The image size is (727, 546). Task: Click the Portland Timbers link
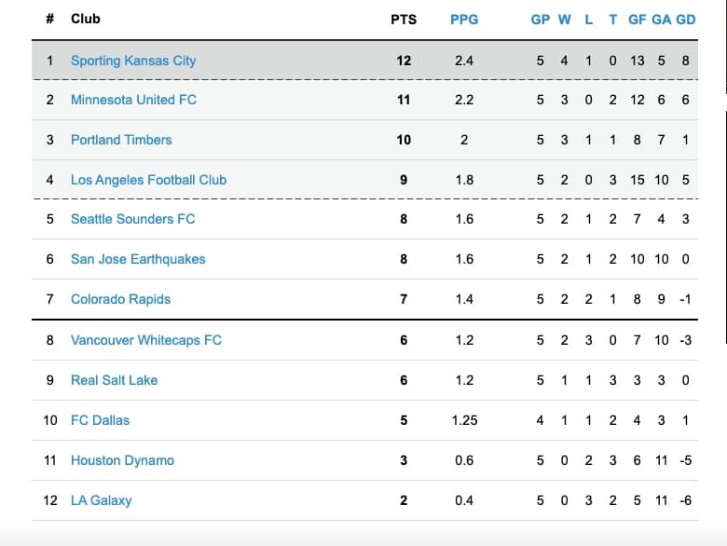click(x=121, y=140)
